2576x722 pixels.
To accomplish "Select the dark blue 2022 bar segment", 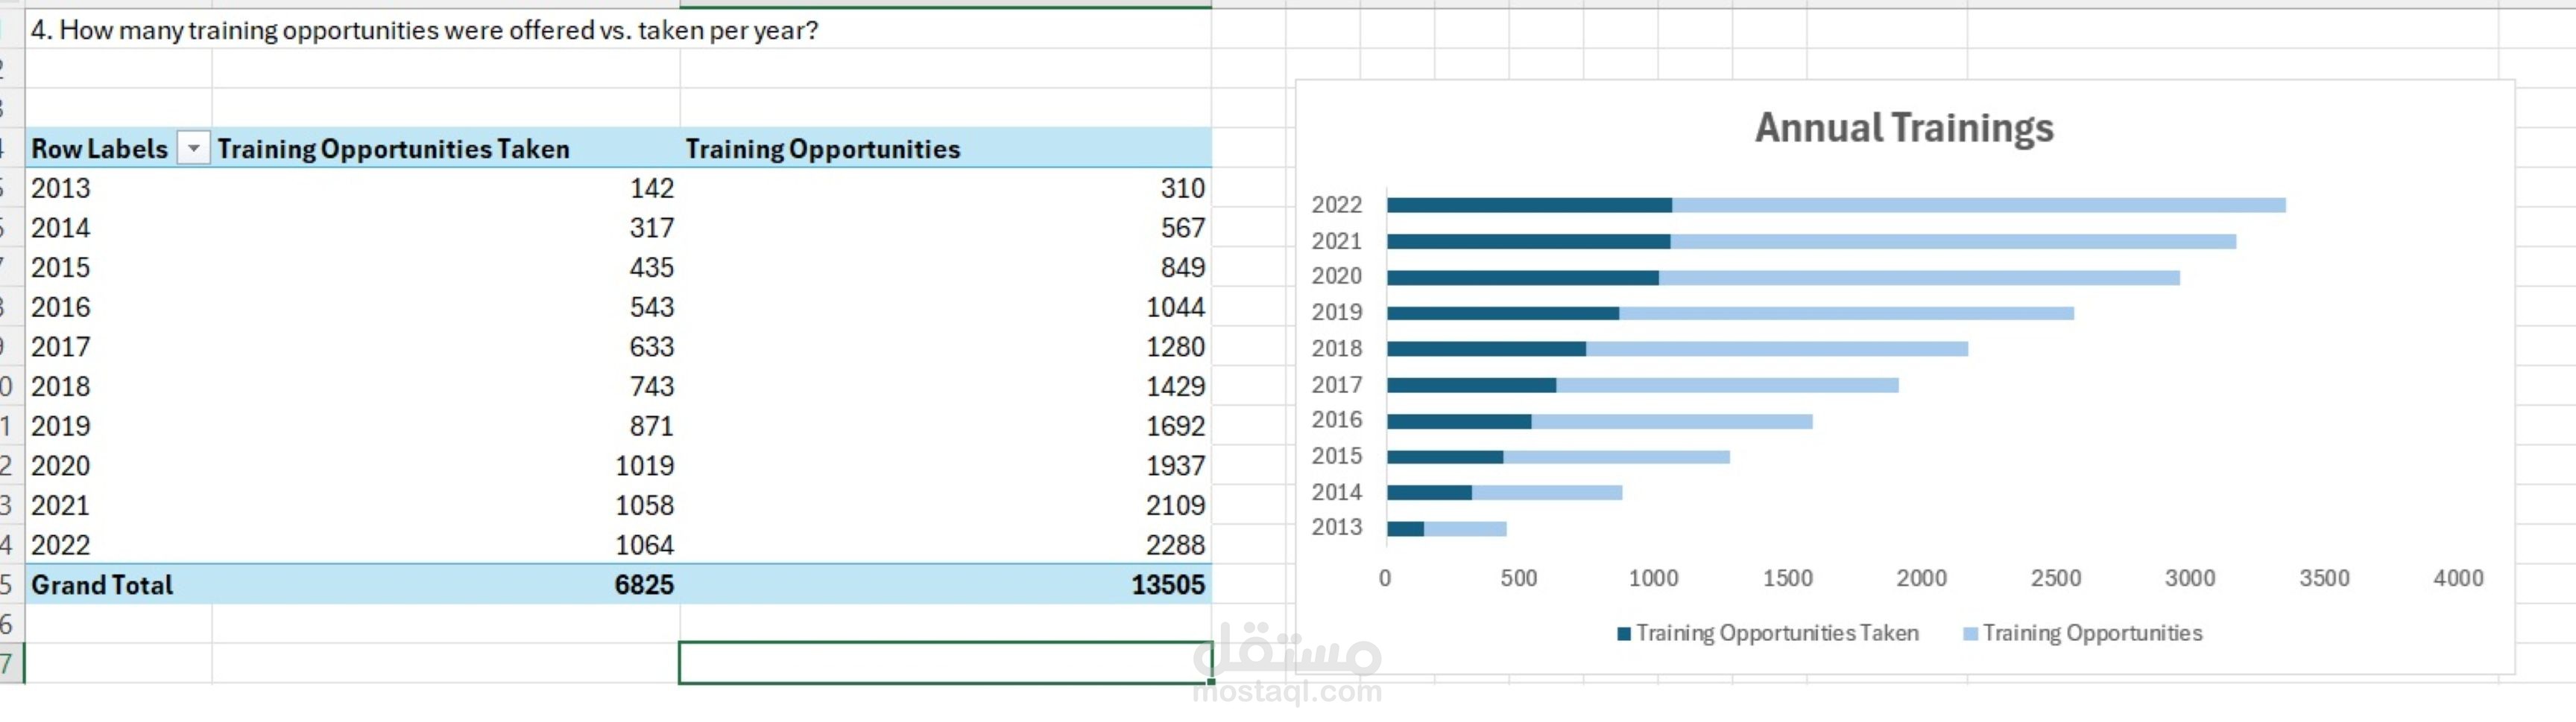I will coord(1529,205).
